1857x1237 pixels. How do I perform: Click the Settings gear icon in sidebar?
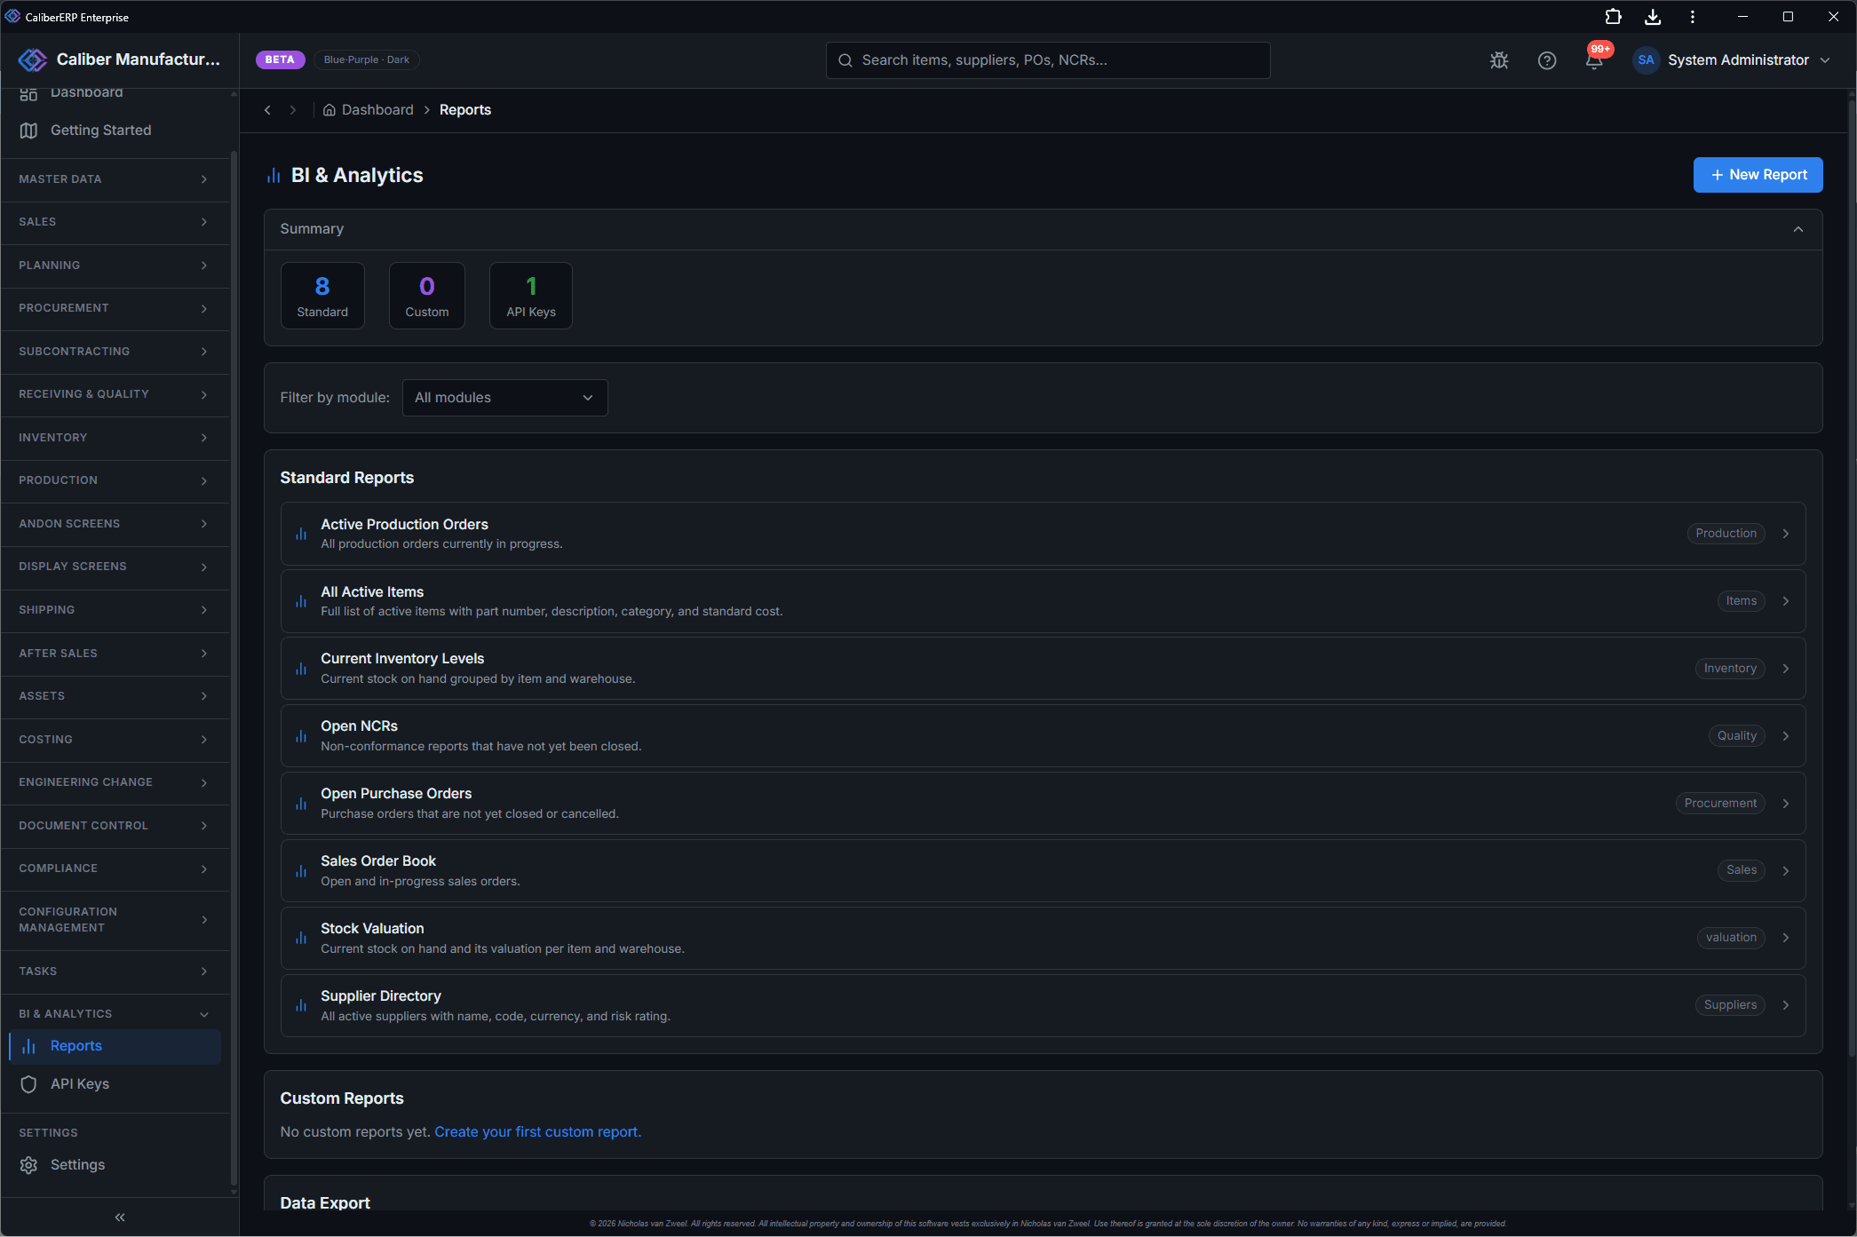click(x=28, y=1165)
